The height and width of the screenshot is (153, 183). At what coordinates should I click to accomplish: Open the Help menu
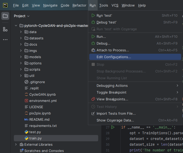pos(142,5)
